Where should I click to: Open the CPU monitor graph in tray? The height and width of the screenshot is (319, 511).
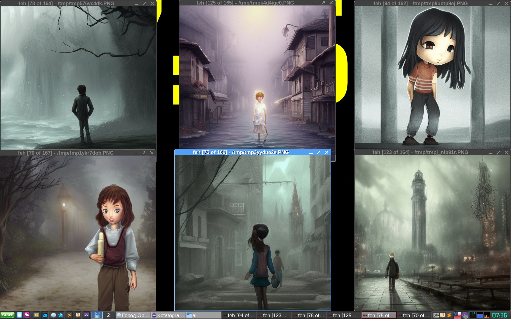(472, 315)
